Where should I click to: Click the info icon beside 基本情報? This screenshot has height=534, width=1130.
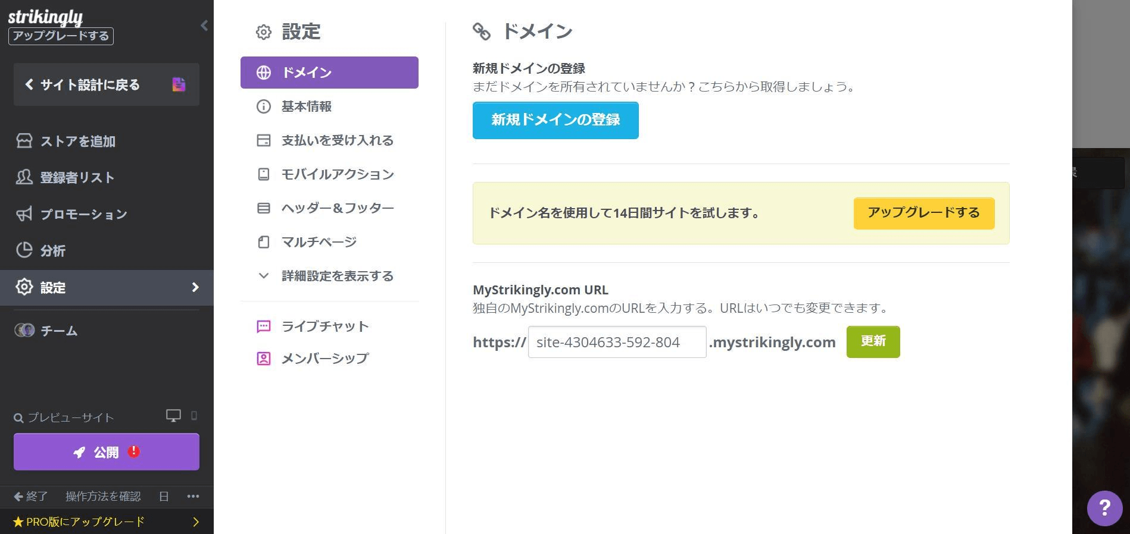pyautogui.click(x=264, y=106)
